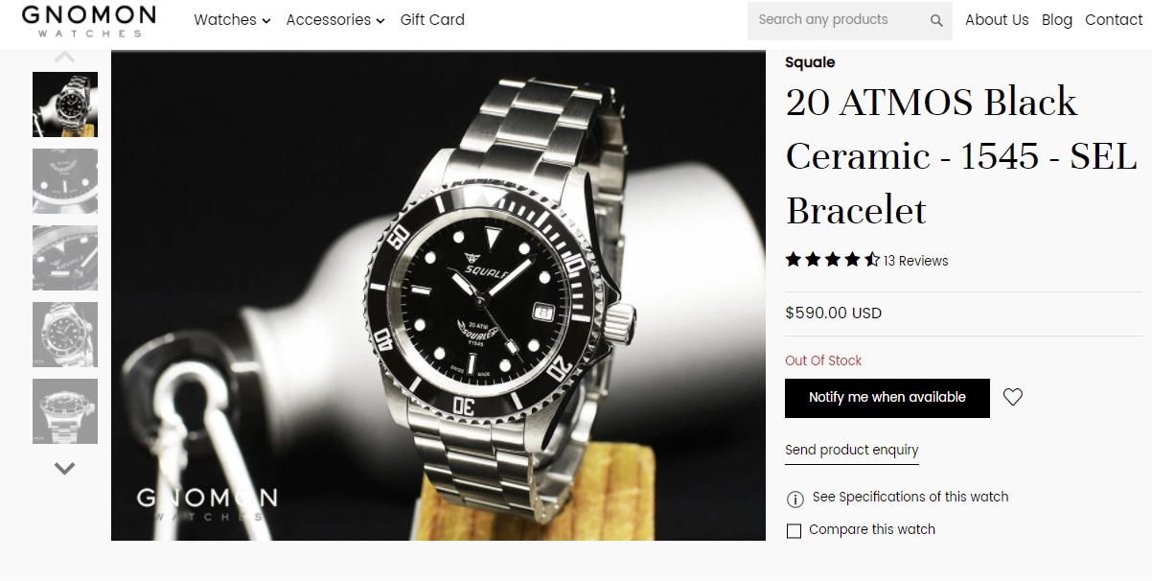Select the second watch dial thumbnail
The image size is (1152, 581).
[65, 181]
